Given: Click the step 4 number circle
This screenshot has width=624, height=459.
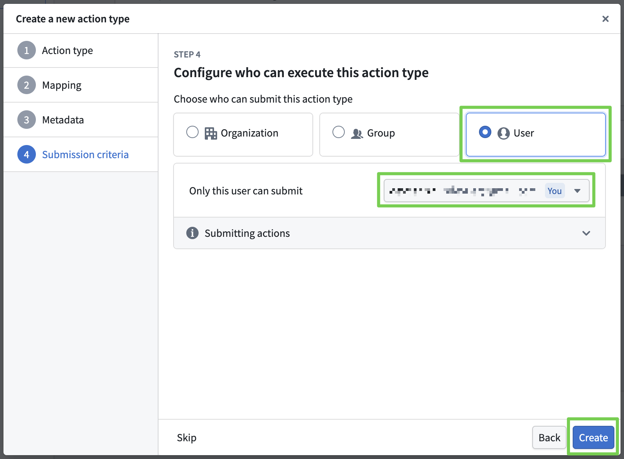Looking at the screenshot, I should point(27,155).
